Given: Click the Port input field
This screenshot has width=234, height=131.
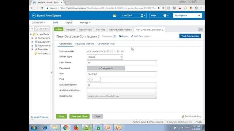Looking at the screenshot, I should (x=94, y=79).
